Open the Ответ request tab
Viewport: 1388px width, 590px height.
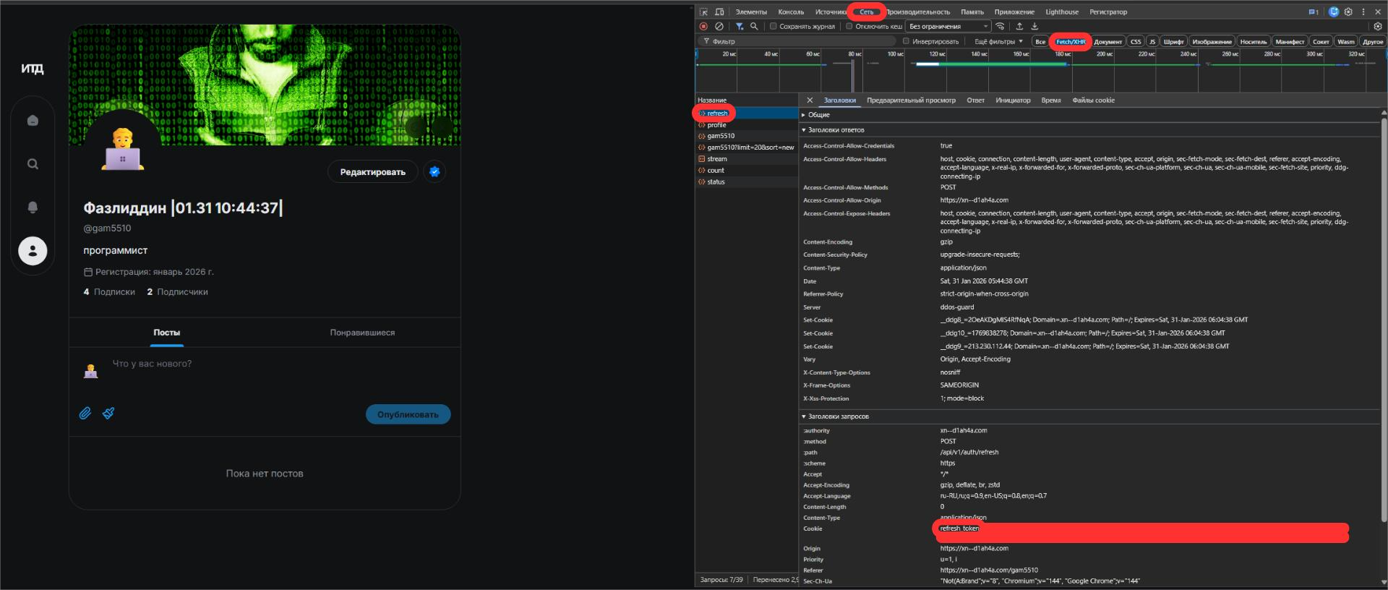coord(975,100)
